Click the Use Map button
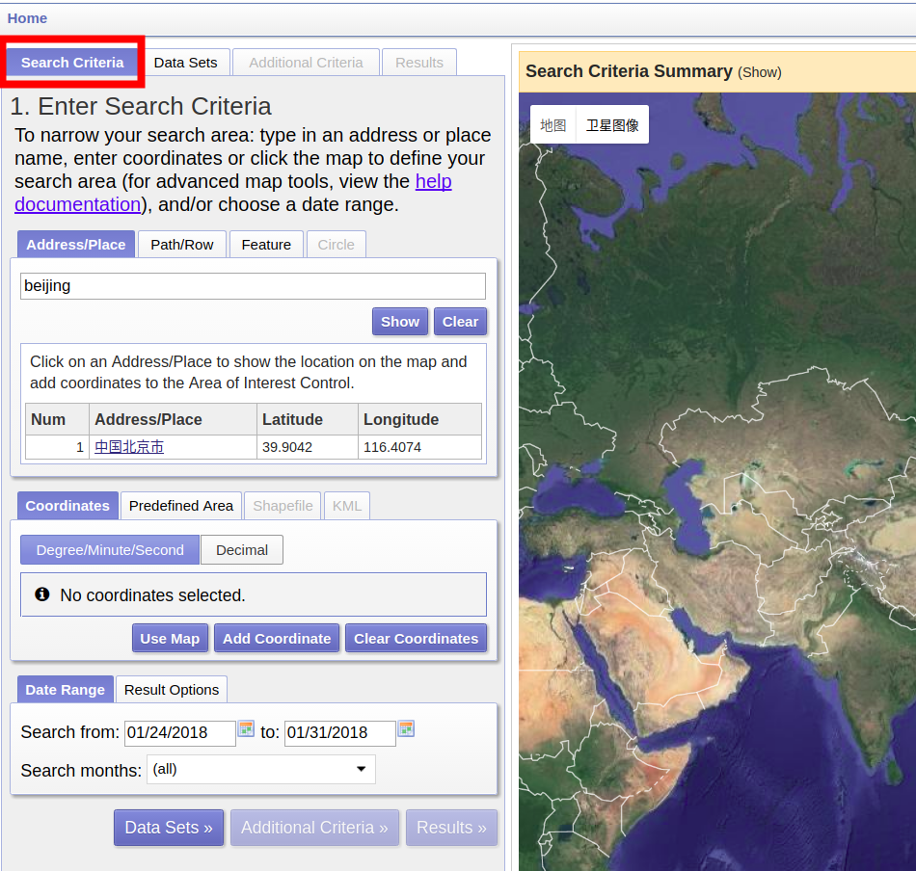 (x=170, y=639)
